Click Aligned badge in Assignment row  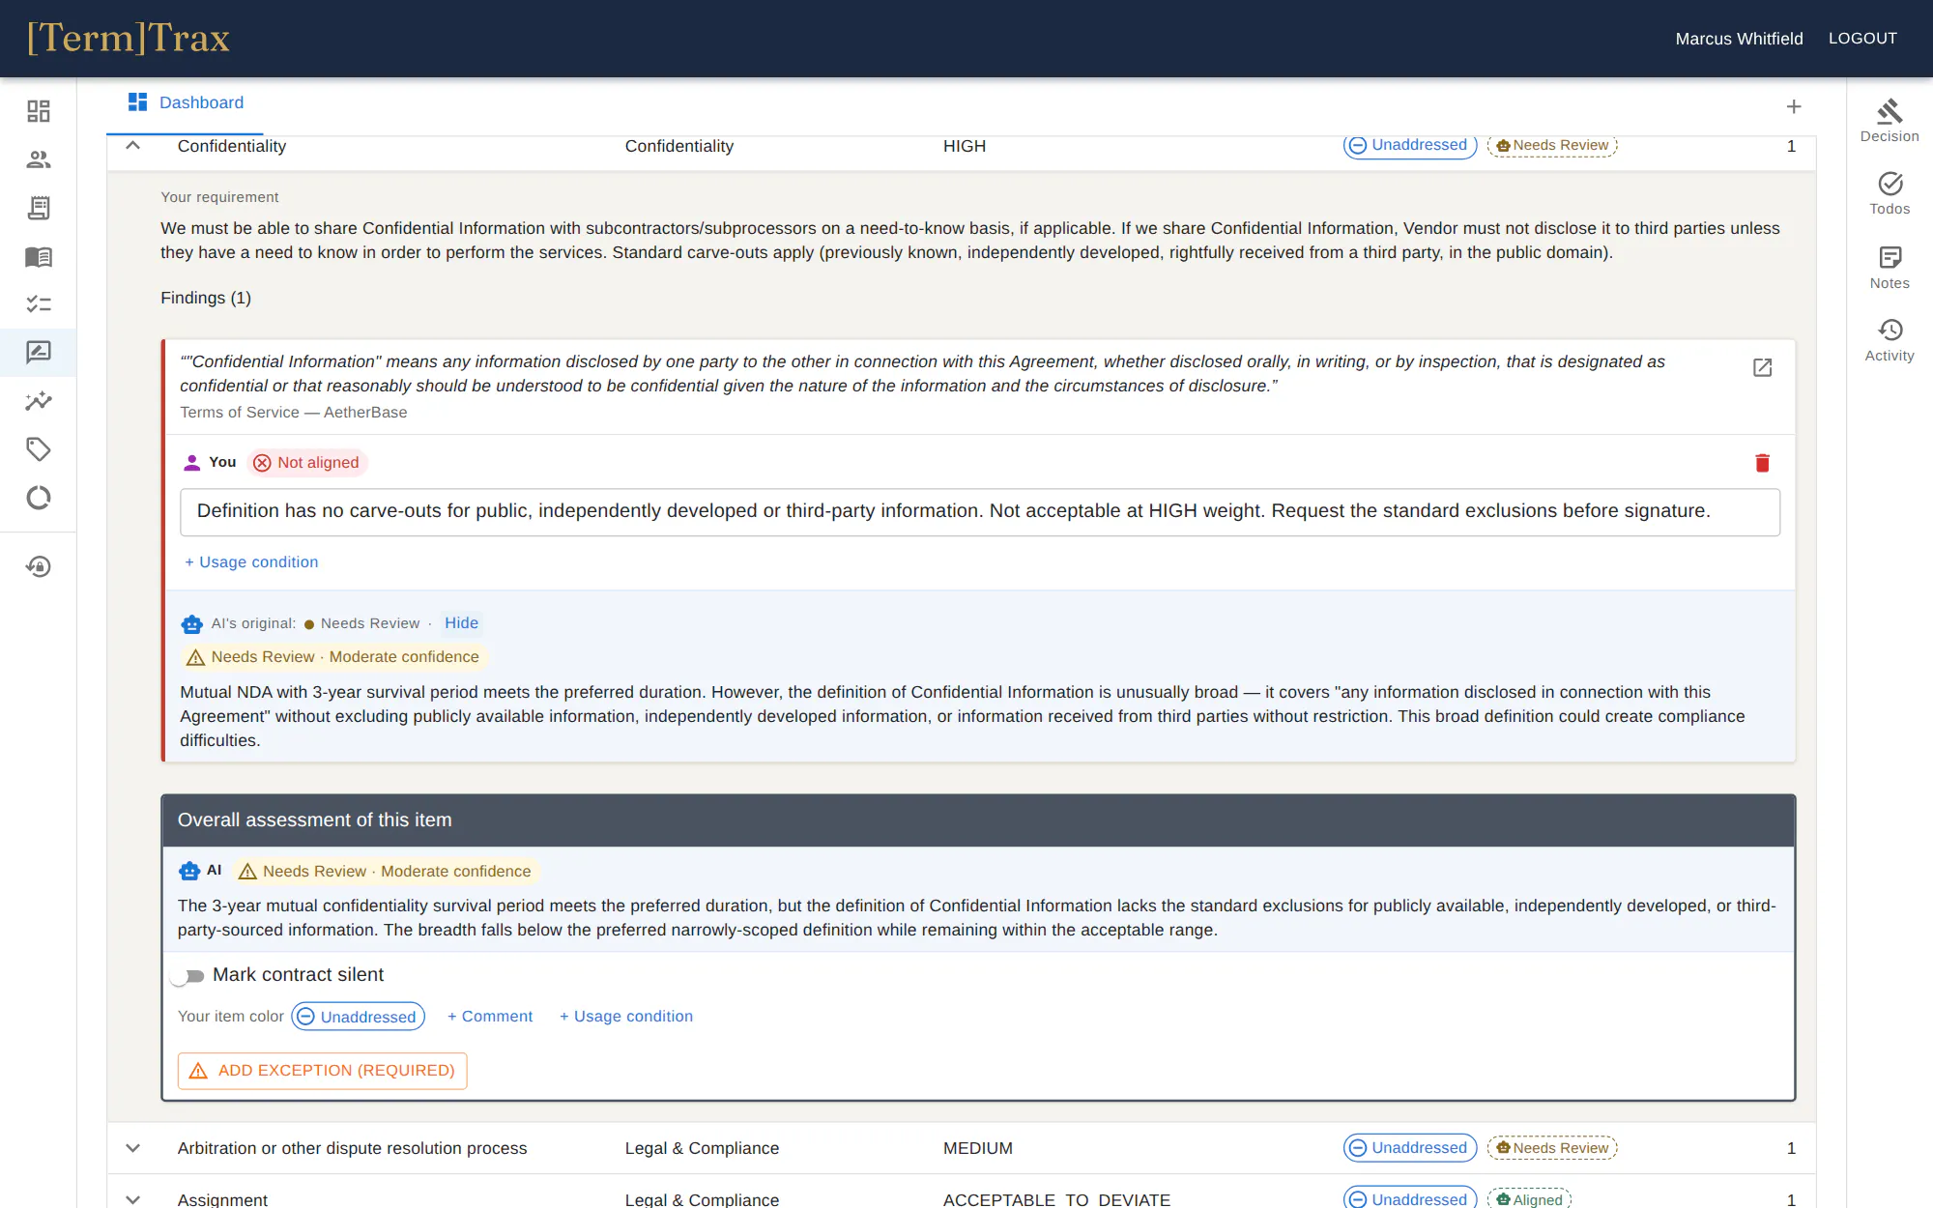click(1530, 1198)
